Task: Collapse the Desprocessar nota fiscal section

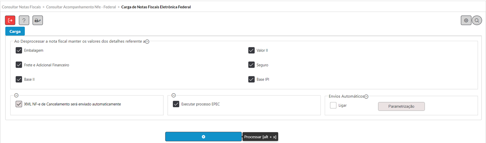Action: [147, 41]
